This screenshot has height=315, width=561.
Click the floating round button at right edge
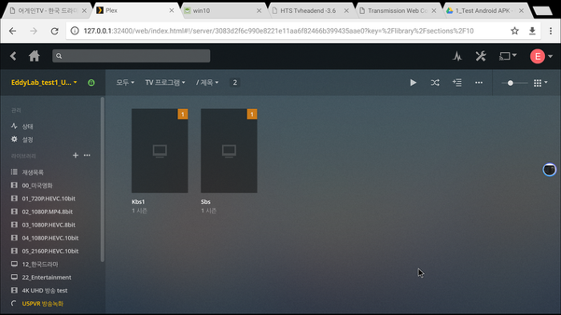[550, 170]
